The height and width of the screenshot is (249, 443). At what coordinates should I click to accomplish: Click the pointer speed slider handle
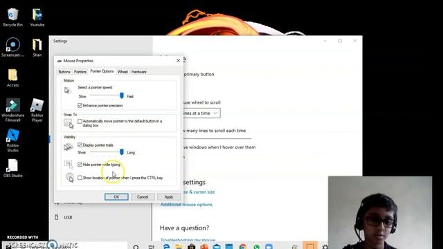122,95
